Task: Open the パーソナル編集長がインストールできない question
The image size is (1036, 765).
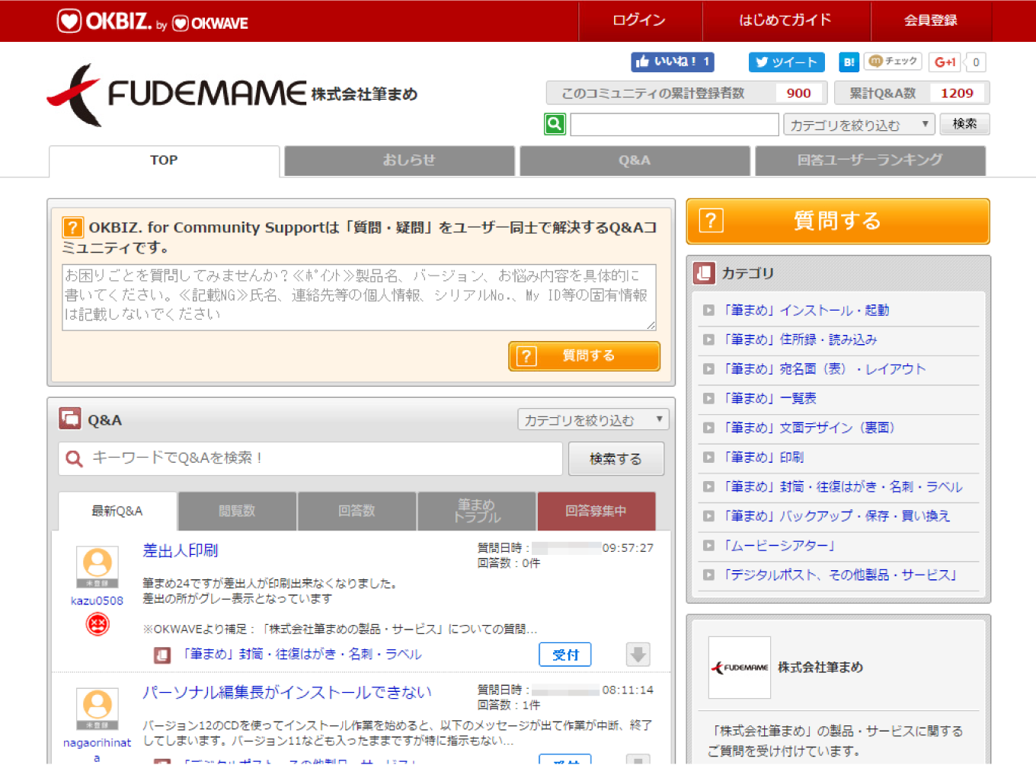Action: [287, 693]
